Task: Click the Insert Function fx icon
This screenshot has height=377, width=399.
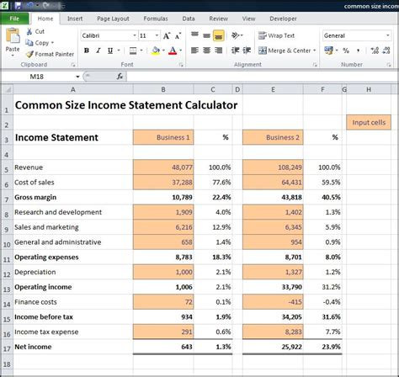Action: 120,77
